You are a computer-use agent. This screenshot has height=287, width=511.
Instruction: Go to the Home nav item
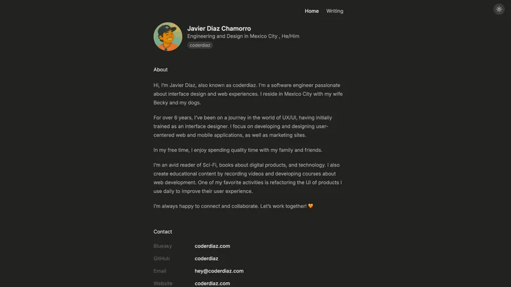point(312,11)
